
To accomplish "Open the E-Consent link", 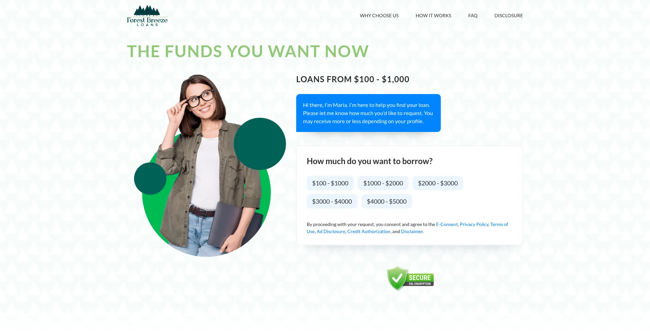I will tap(447, 224).
